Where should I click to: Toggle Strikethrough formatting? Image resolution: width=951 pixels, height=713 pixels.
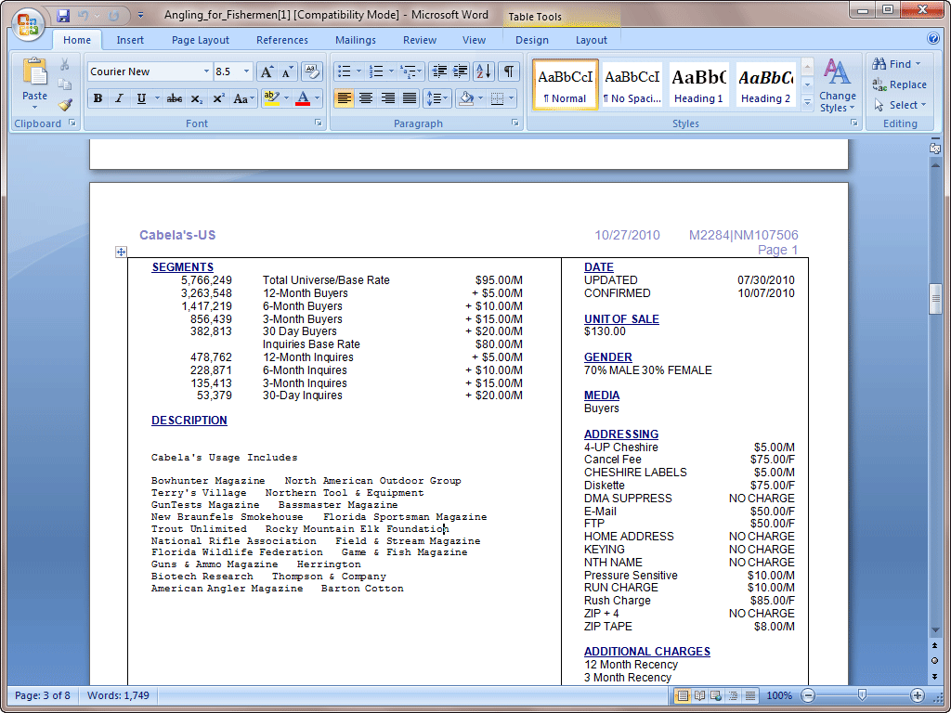(x=174, y=98)
